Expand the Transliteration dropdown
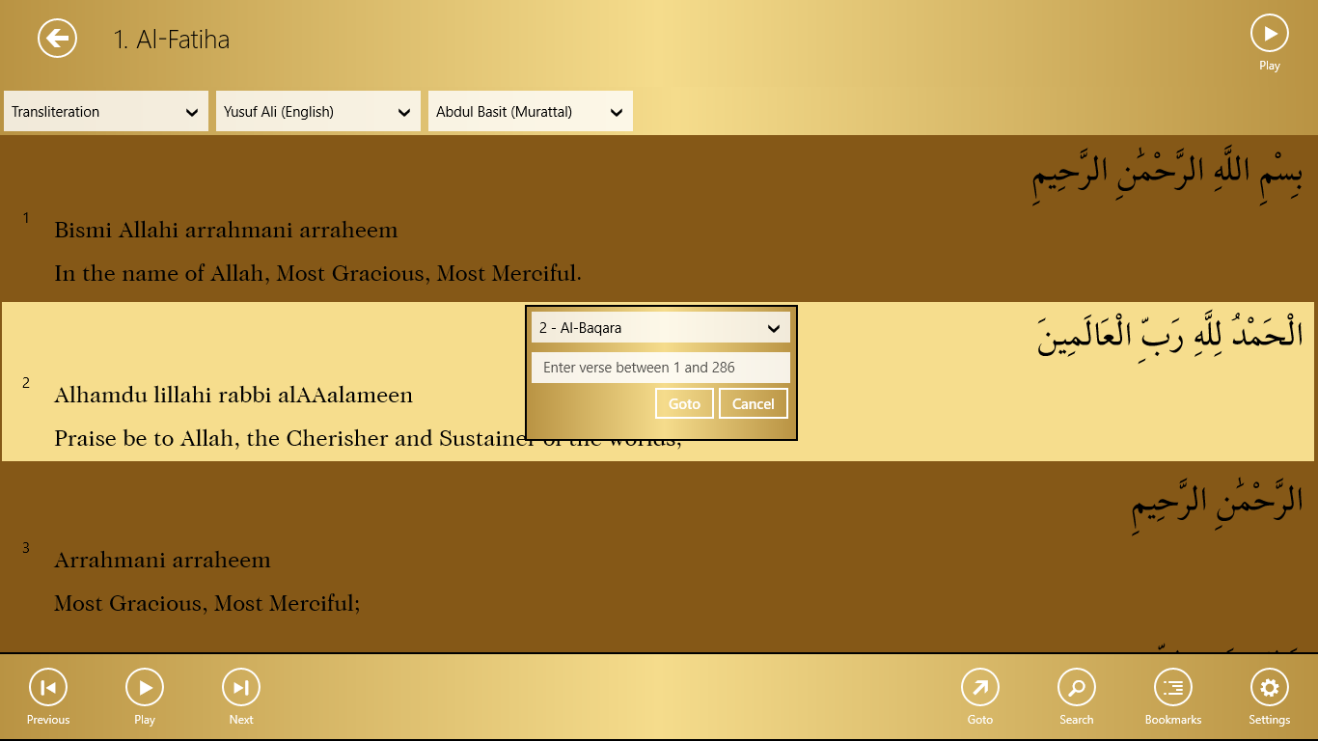1318x741 pixels. pyautogui.click(x=106, y=112)
